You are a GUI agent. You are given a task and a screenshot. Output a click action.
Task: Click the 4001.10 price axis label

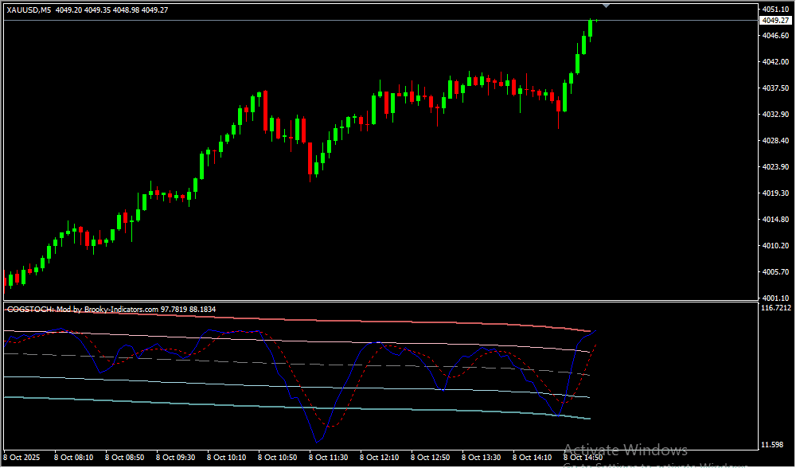coord(775,298)
